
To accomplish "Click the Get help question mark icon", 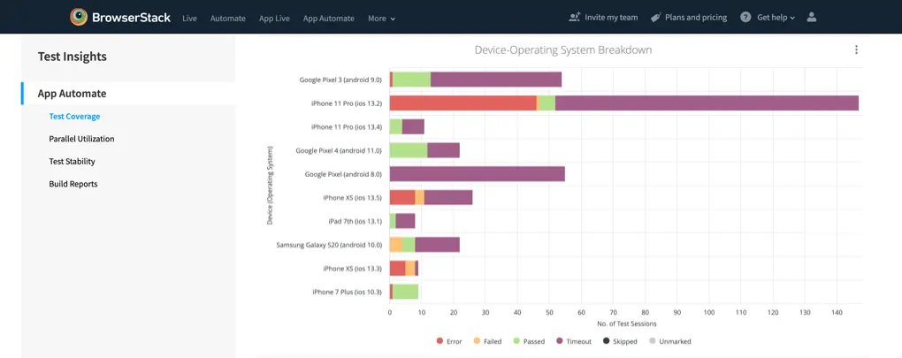I will [x=745, y=17].
